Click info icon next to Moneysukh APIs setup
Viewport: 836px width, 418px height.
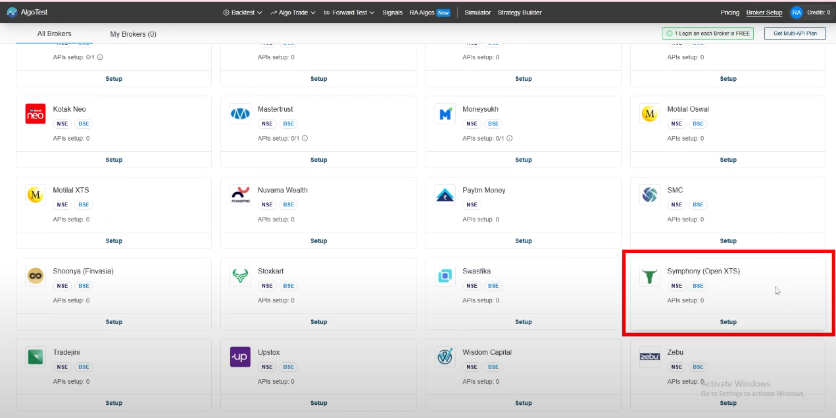coord(510,139)
